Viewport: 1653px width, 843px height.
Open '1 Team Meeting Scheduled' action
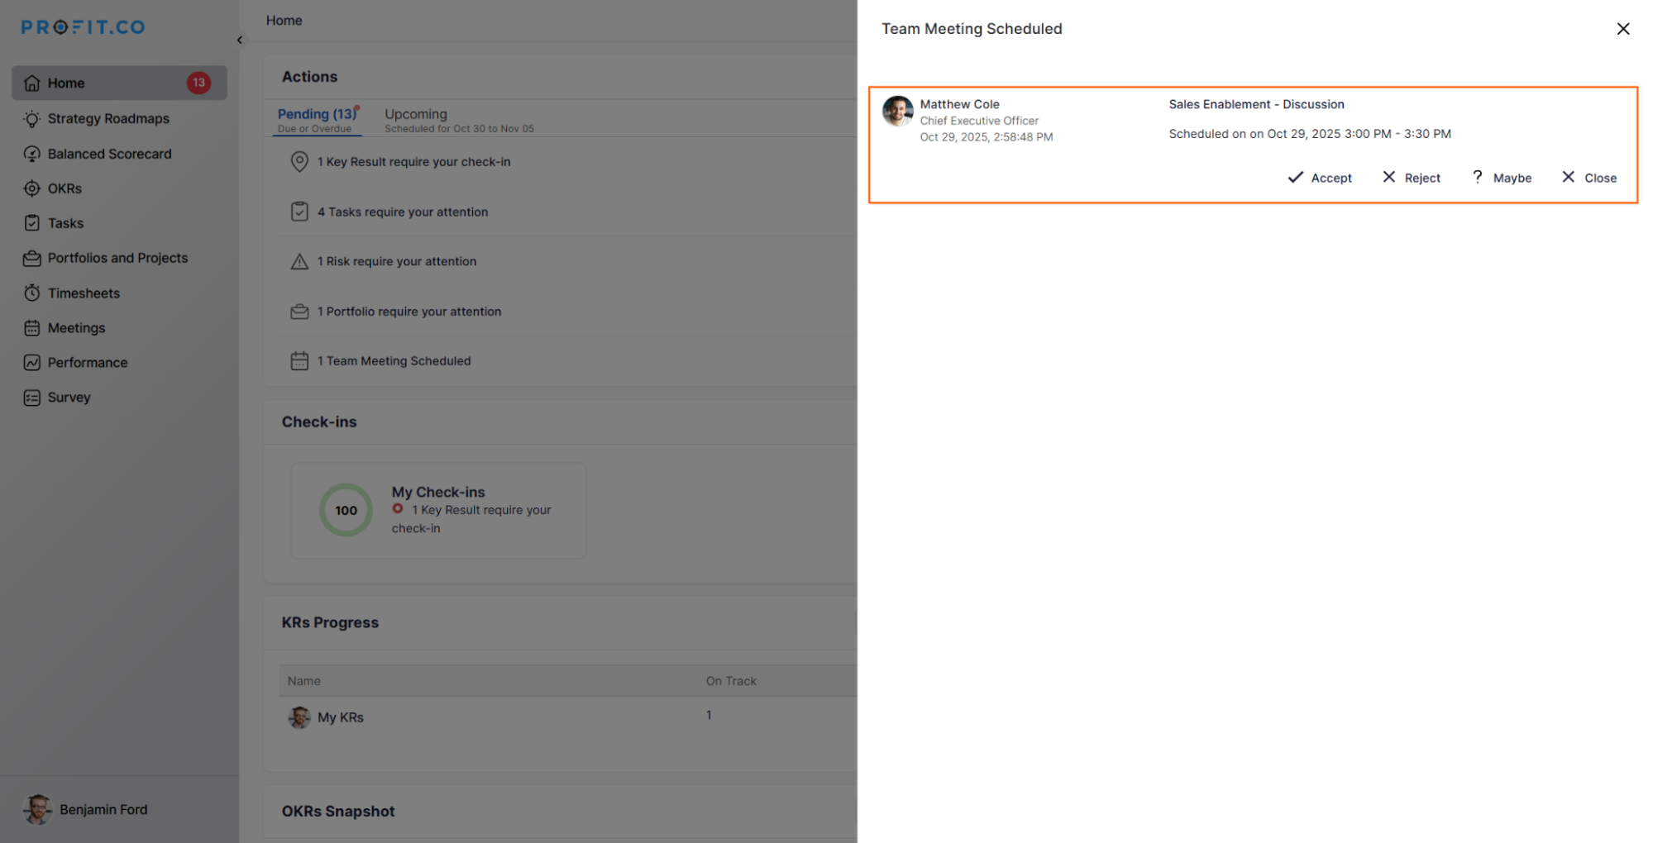coord(394,361)
